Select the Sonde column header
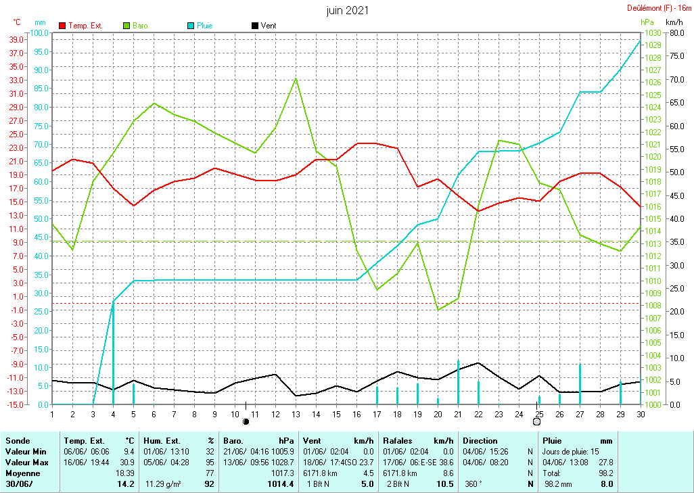Image resolution: width=694 pixels, height=493 pixels. (x=18, y=440)
